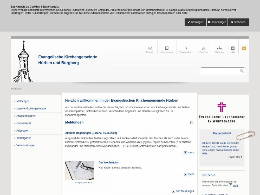The image size is (260, 195).
Task: Select Kindergarten in the sidebar menu
Action: [x=24, y=138]
